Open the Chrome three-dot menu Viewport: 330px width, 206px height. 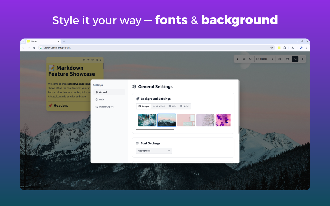[x=307, y=48]
